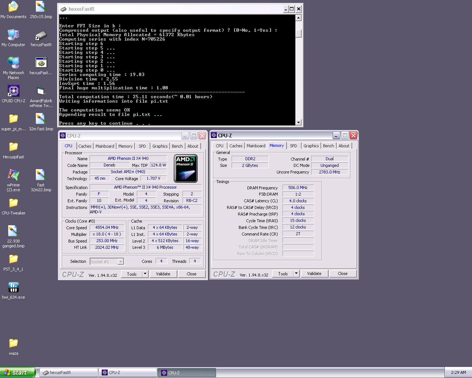This screenshot has height=378, width=472.
Task: Open 22.938 ganged.bmp desktop file
Action: (13, 237)
